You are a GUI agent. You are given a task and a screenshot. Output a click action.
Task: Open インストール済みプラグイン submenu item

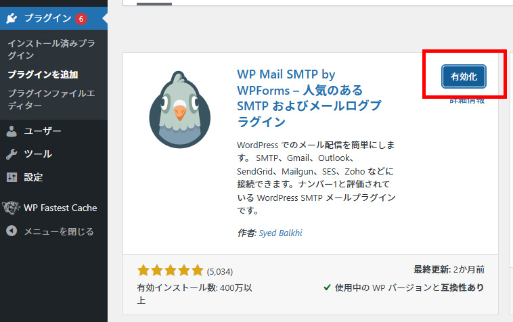coord(51,49)
